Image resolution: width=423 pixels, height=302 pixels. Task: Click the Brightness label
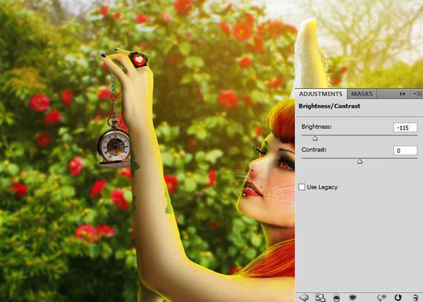point(317,127)
